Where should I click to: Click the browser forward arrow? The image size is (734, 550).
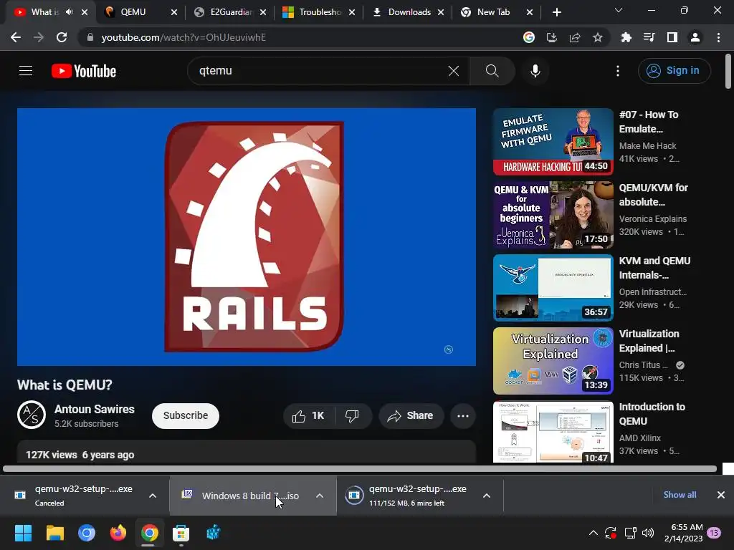[39, 37]
